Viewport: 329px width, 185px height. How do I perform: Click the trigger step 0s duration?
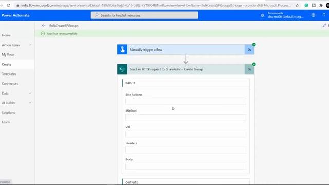[x=249, y=50]
